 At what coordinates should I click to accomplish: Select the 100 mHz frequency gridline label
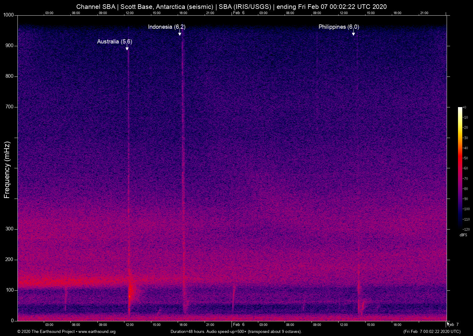[9, 289]
